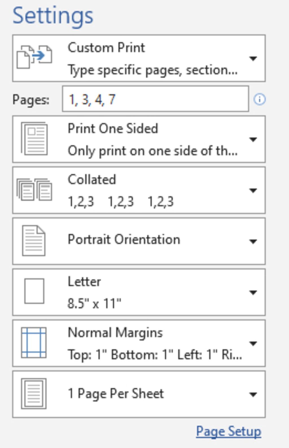Expand the Custom Print dropdown arrow
289x448 pixels.
coord(253,59)
